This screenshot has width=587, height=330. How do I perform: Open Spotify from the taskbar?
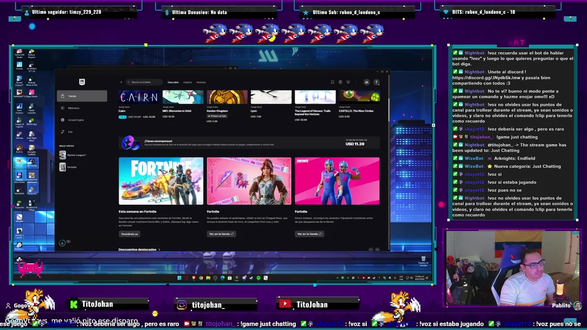(x=259, y=278)
